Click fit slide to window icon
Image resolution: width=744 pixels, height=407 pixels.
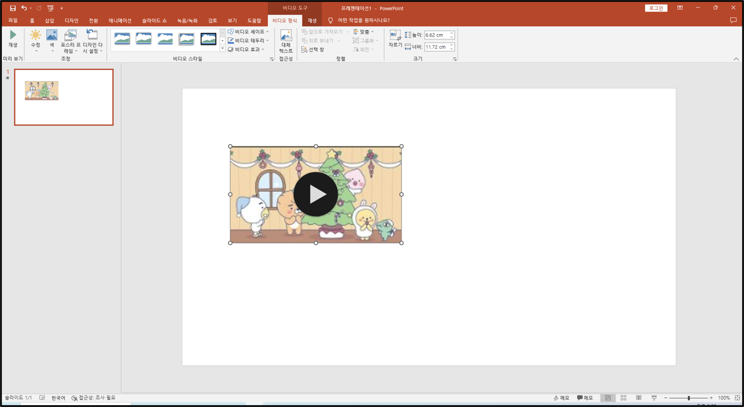click(737, 398)
